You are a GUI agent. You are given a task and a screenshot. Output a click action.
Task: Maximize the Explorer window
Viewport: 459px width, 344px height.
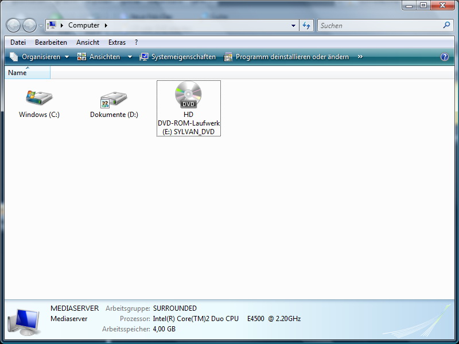point(423,5)
